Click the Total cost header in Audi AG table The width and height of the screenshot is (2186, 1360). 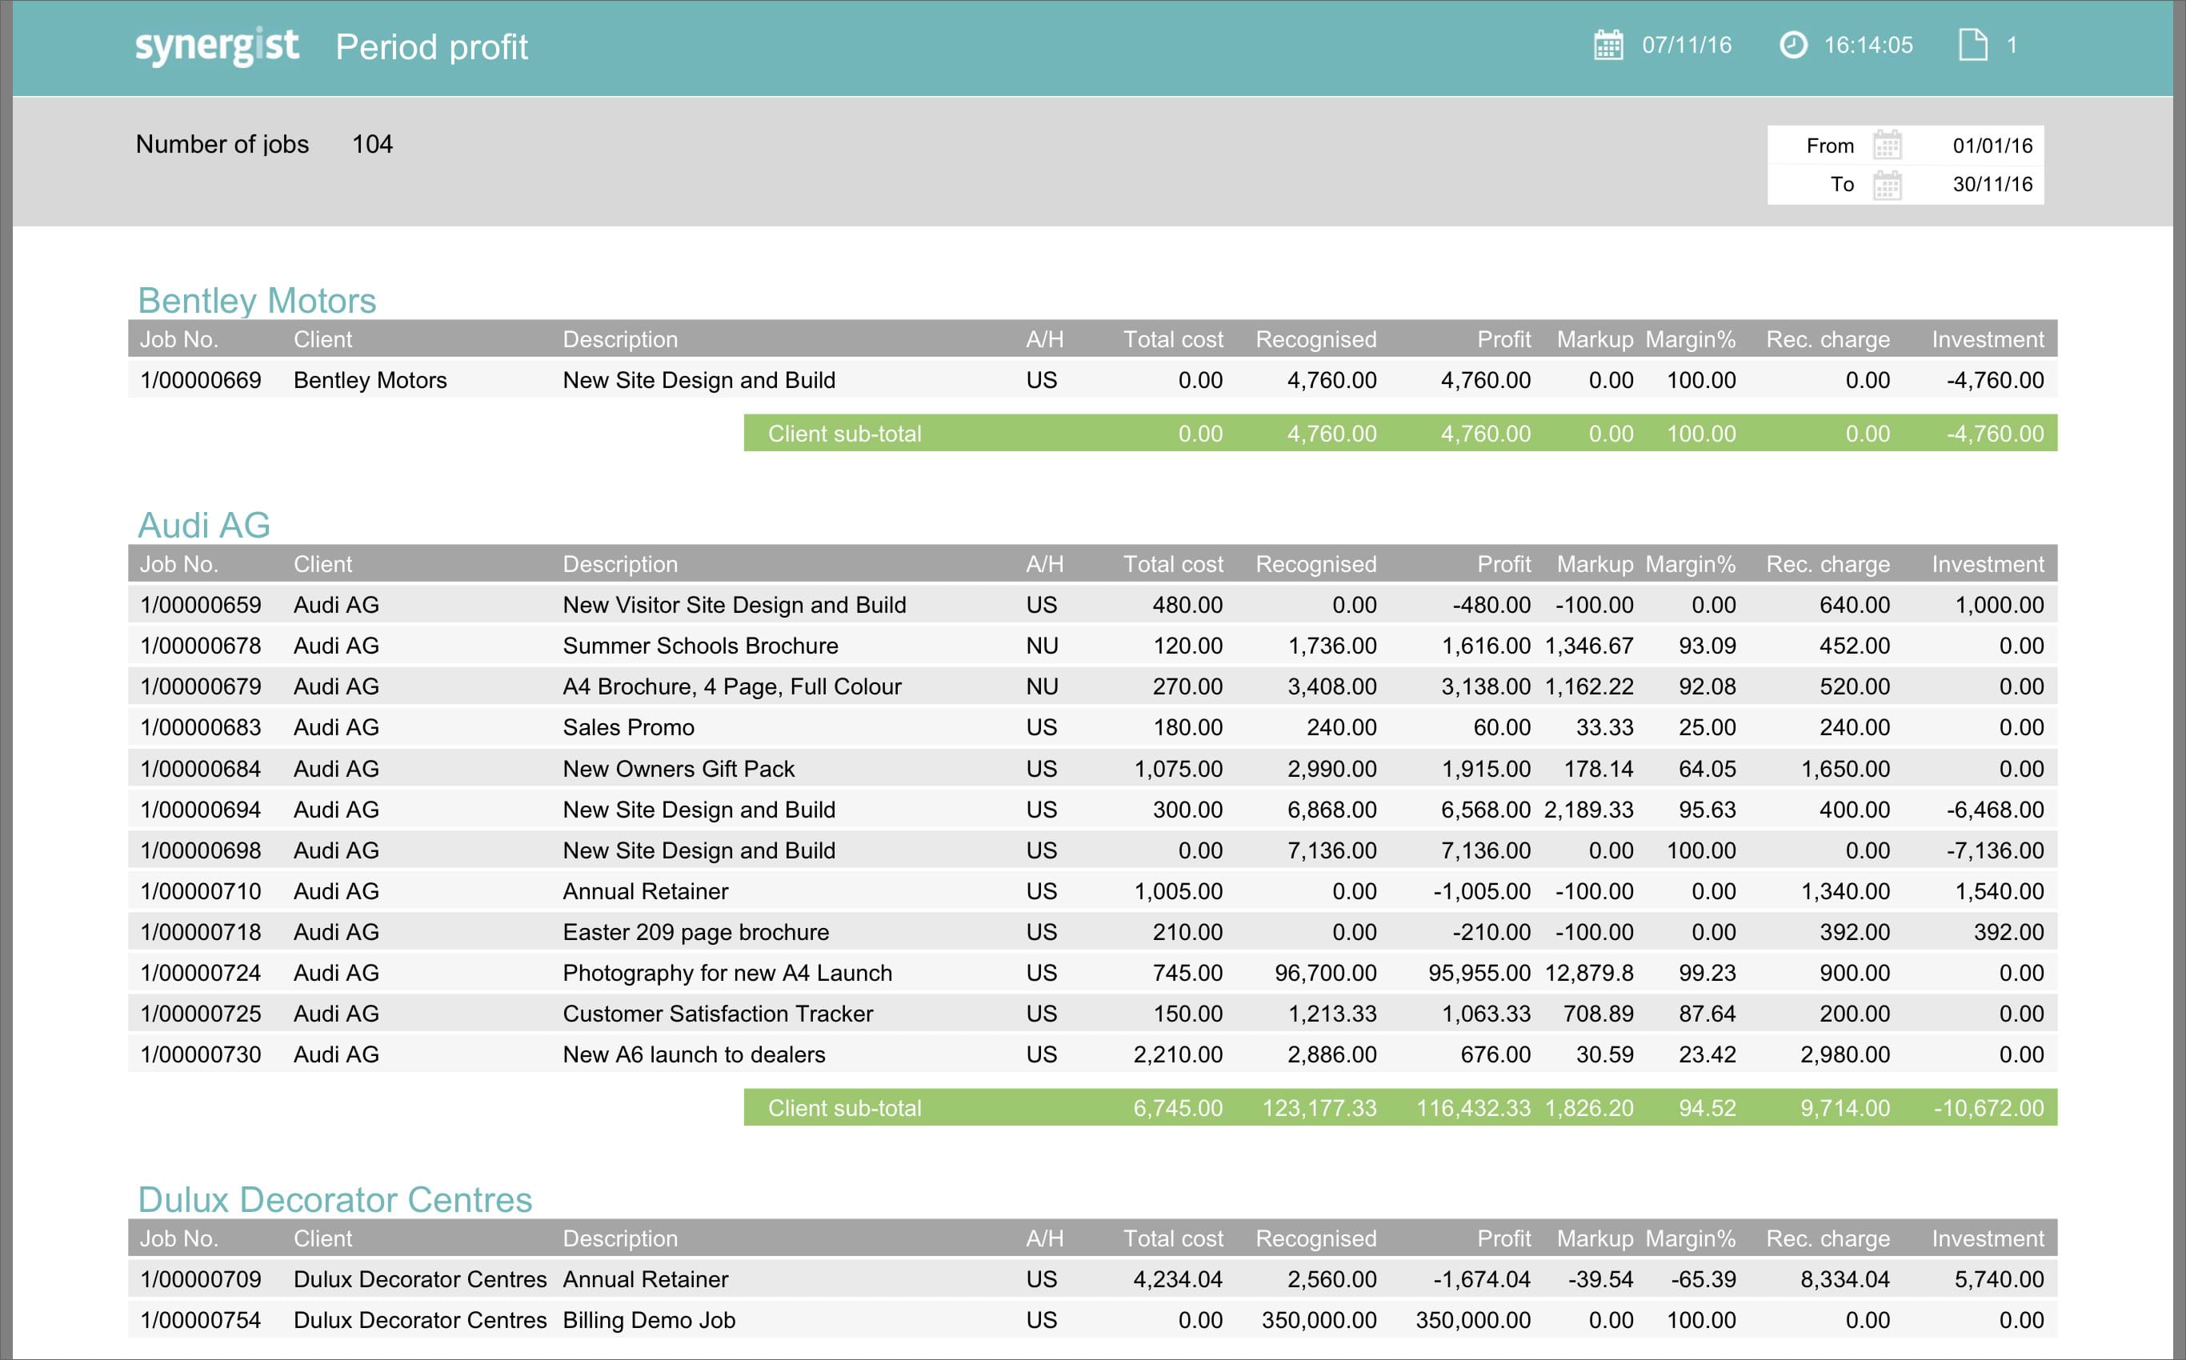pos(1173,564)
